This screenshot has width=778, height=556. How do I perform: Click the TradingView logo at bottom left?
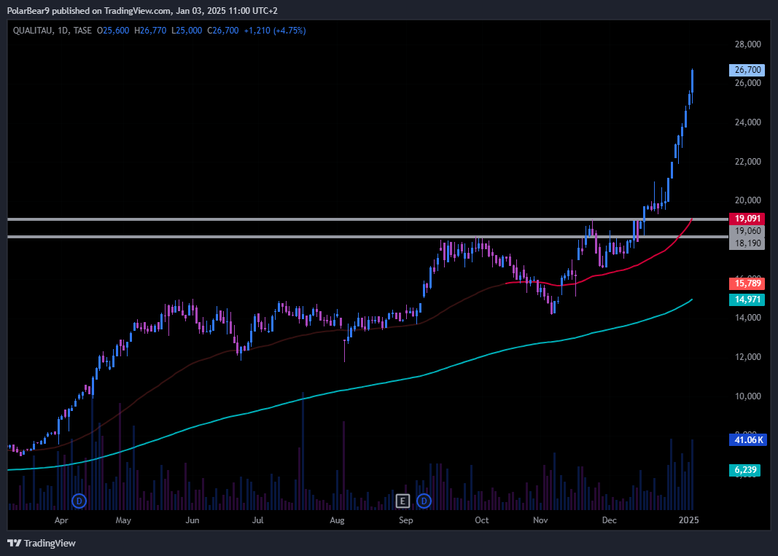click(x=42, y=543)
